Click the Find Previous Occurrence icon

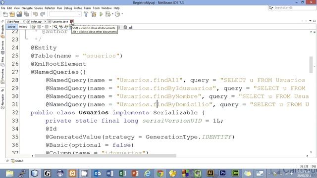pyautogui.click(x=61, y=27)
